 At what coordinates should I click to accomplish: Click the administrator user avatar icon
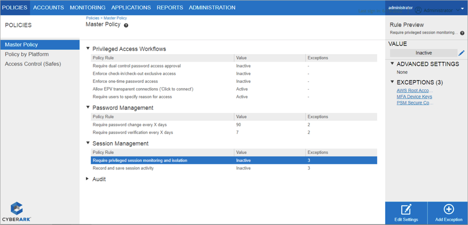(x=418, y=10)
